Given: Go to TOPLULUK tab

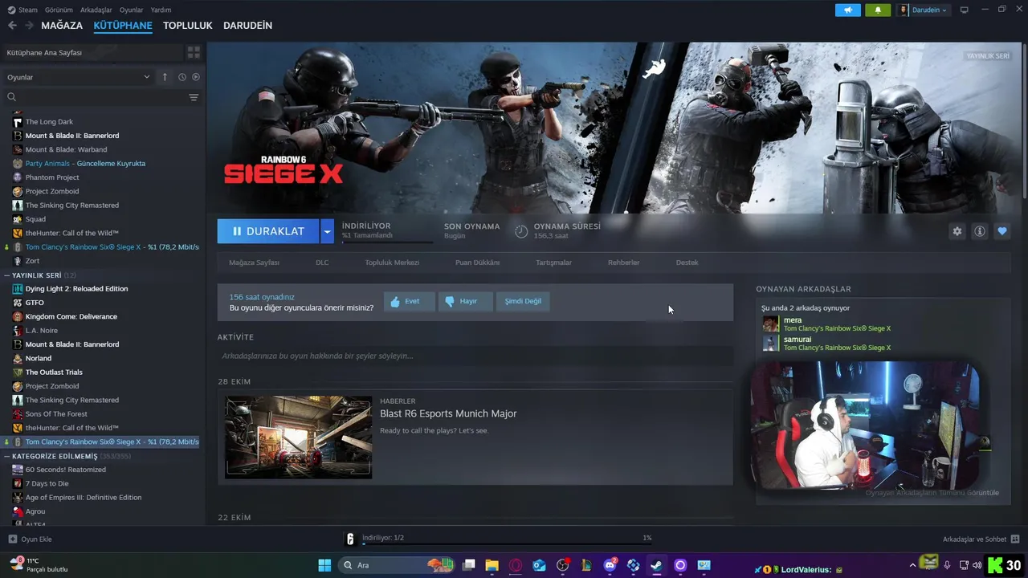Looking at the screenshot, I should pos(187,26).
